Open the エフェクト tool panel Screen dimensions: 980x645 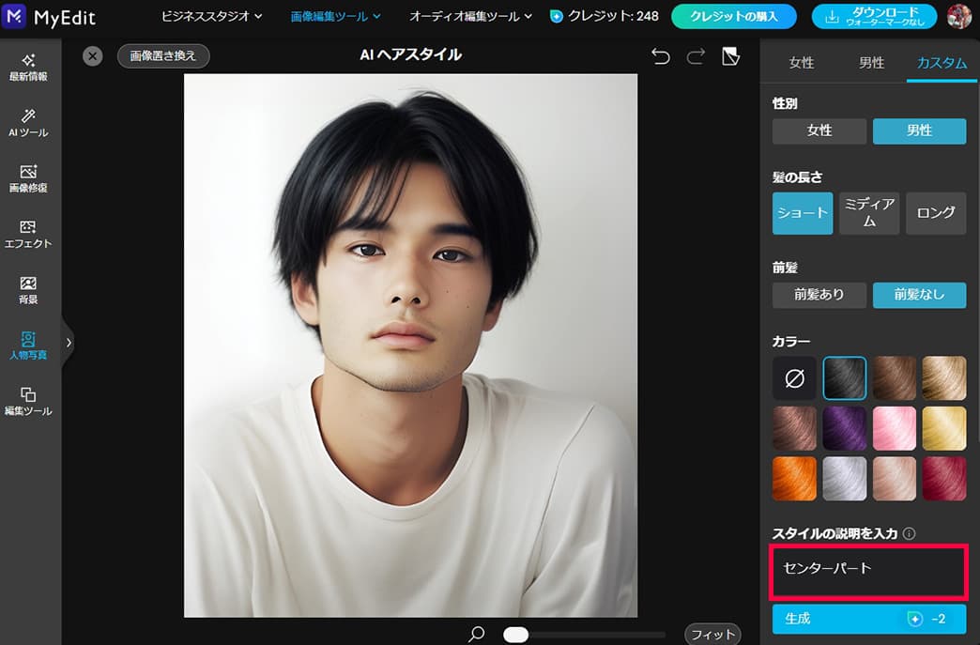29,234
